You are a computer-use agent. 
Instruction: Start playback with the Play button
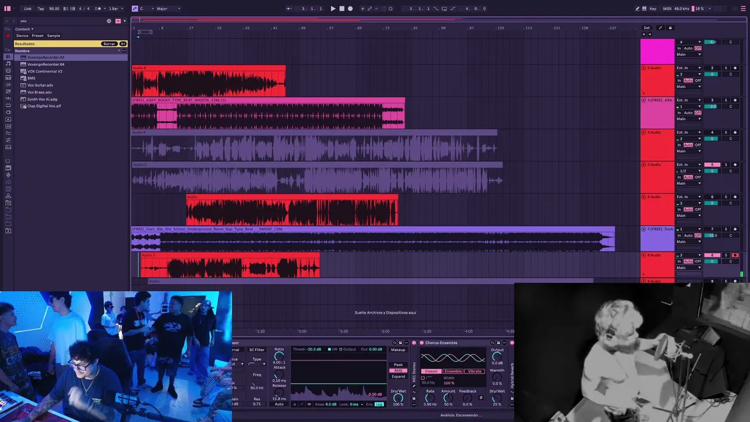click(333, 9)
